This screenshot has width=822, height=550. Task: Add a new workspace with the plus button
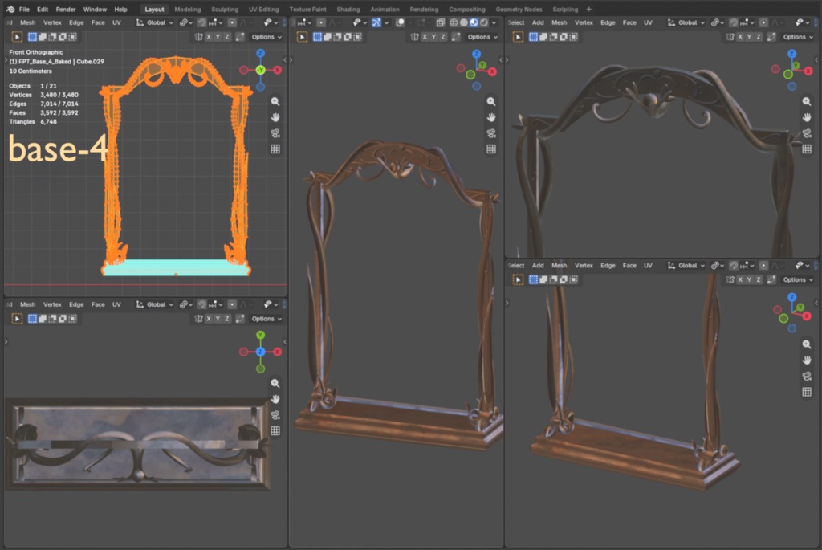coord(588,10)
